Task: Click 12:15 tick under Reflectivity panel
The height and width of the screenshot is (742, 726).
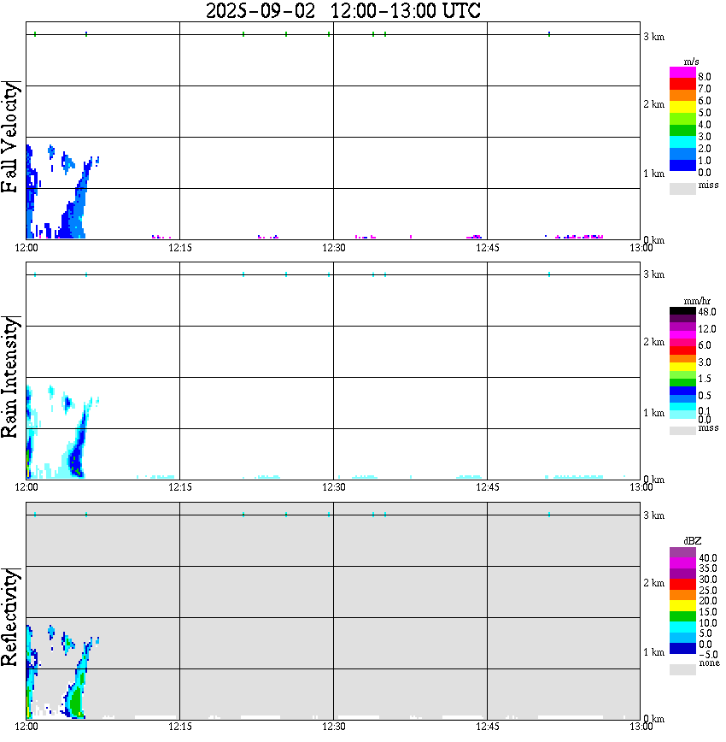Action: click(180, 727)
